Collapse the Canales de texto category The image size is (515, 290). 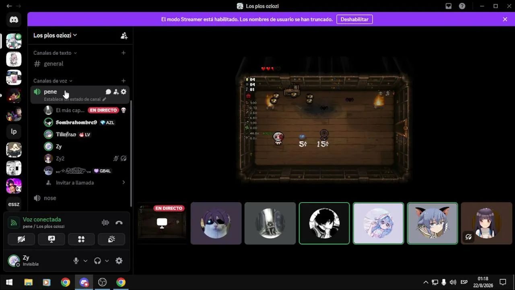click(55, 53)
